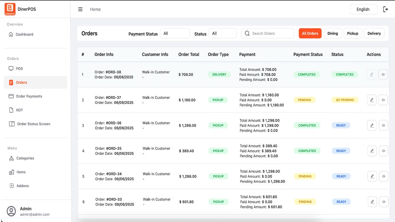View order #ORD-34 using eye icon
The image size is (395, 222).
(x=384, y=176)
